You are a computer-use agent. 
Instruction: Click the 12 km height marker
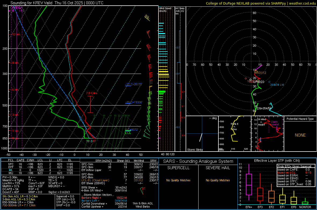point(16,34)
